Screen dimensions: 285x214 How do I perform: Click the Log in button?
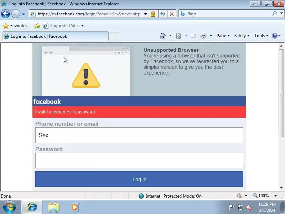coord(139,179)
